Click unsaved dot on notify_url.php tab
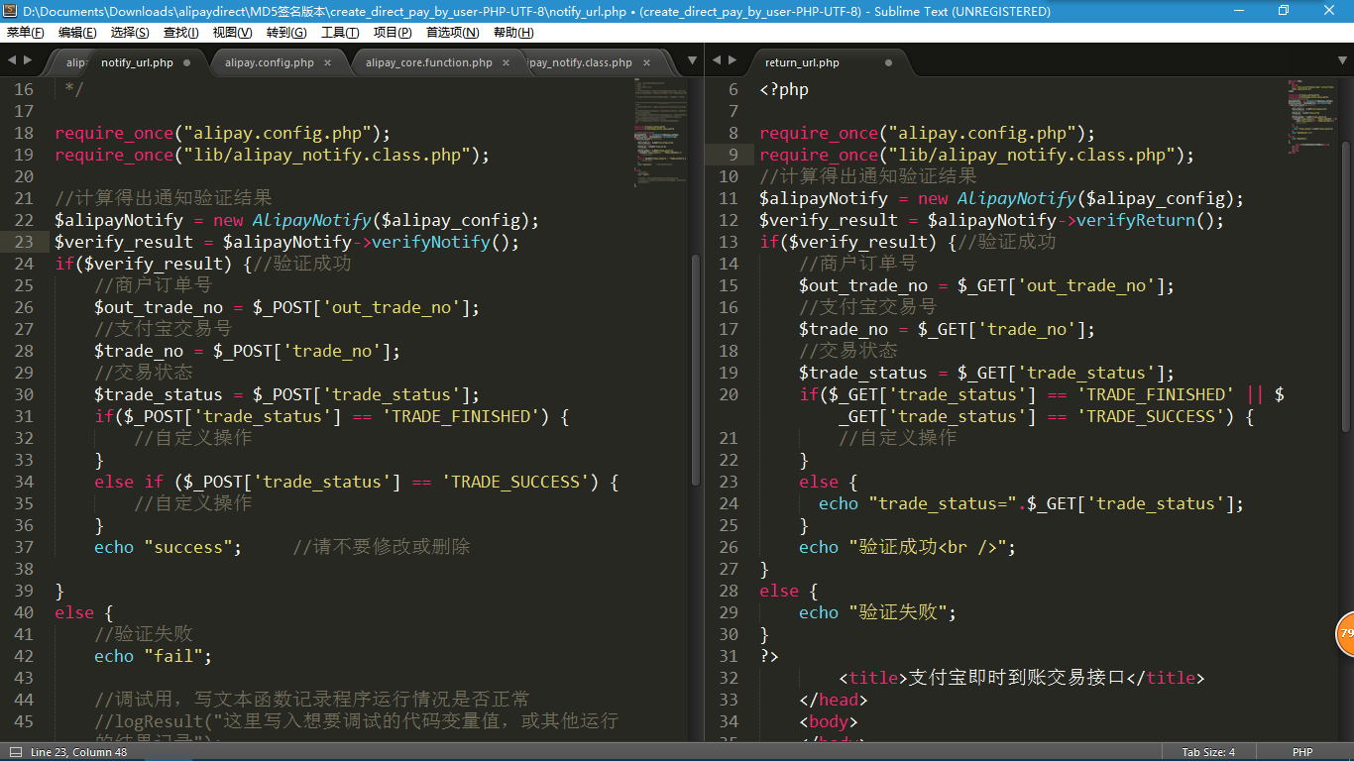Viewport: 1354px width, 761px height. click(186, 62)
